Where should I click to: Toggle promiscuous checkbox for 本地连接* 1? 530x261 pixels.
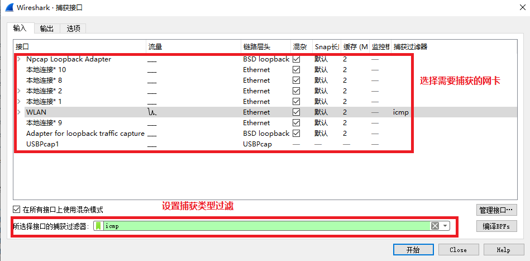tap(297, 101)
